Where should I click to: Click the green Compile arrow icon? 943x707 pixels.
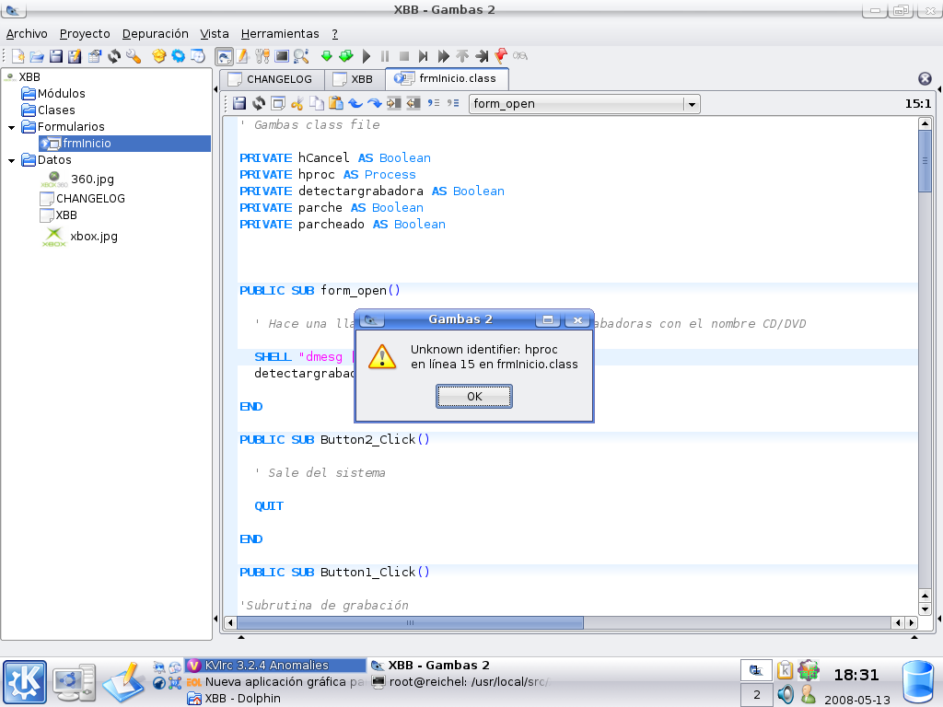click(327, 56)
